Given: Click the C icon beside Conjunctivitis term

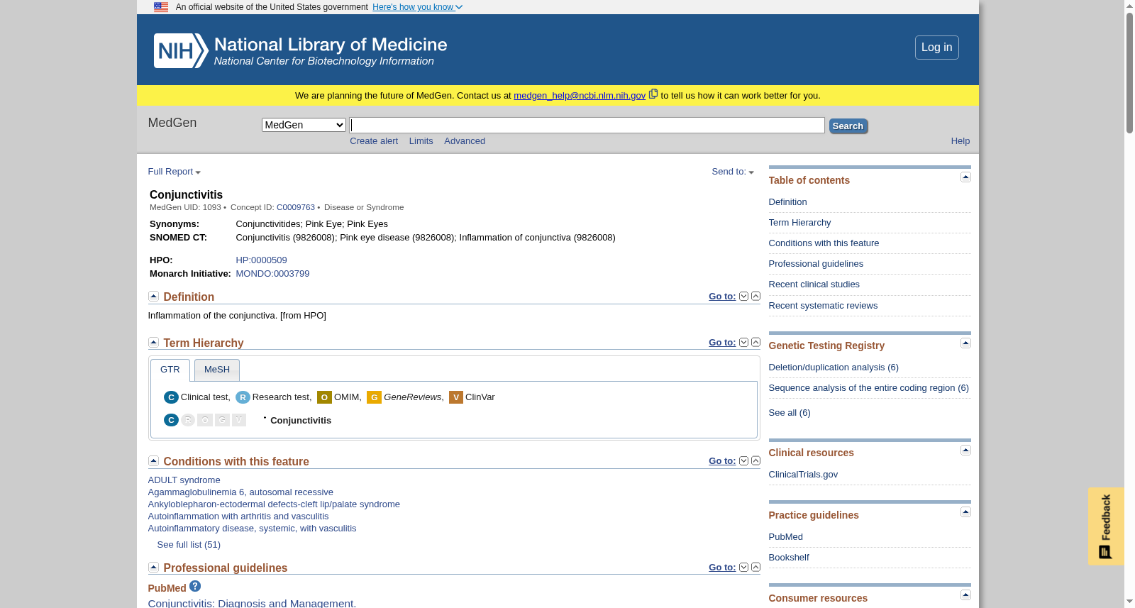Looking at the screenshot, I should [x=171, y=420].
